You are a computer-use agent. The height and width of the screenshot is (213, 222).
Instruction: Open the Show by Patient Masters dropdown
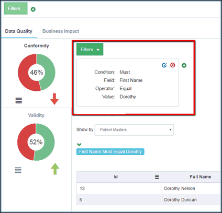[134, 130]
